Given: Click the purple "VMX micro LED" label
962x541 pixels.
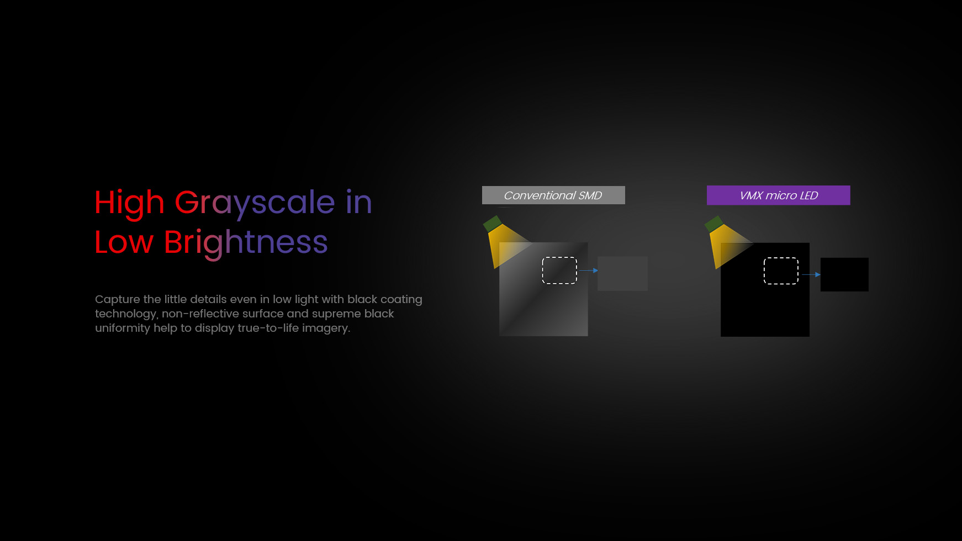Looking at the screenshot, I should coord(778,195).
